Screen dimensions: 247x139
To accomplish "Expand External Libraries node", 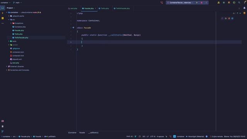I will point(7,66).
